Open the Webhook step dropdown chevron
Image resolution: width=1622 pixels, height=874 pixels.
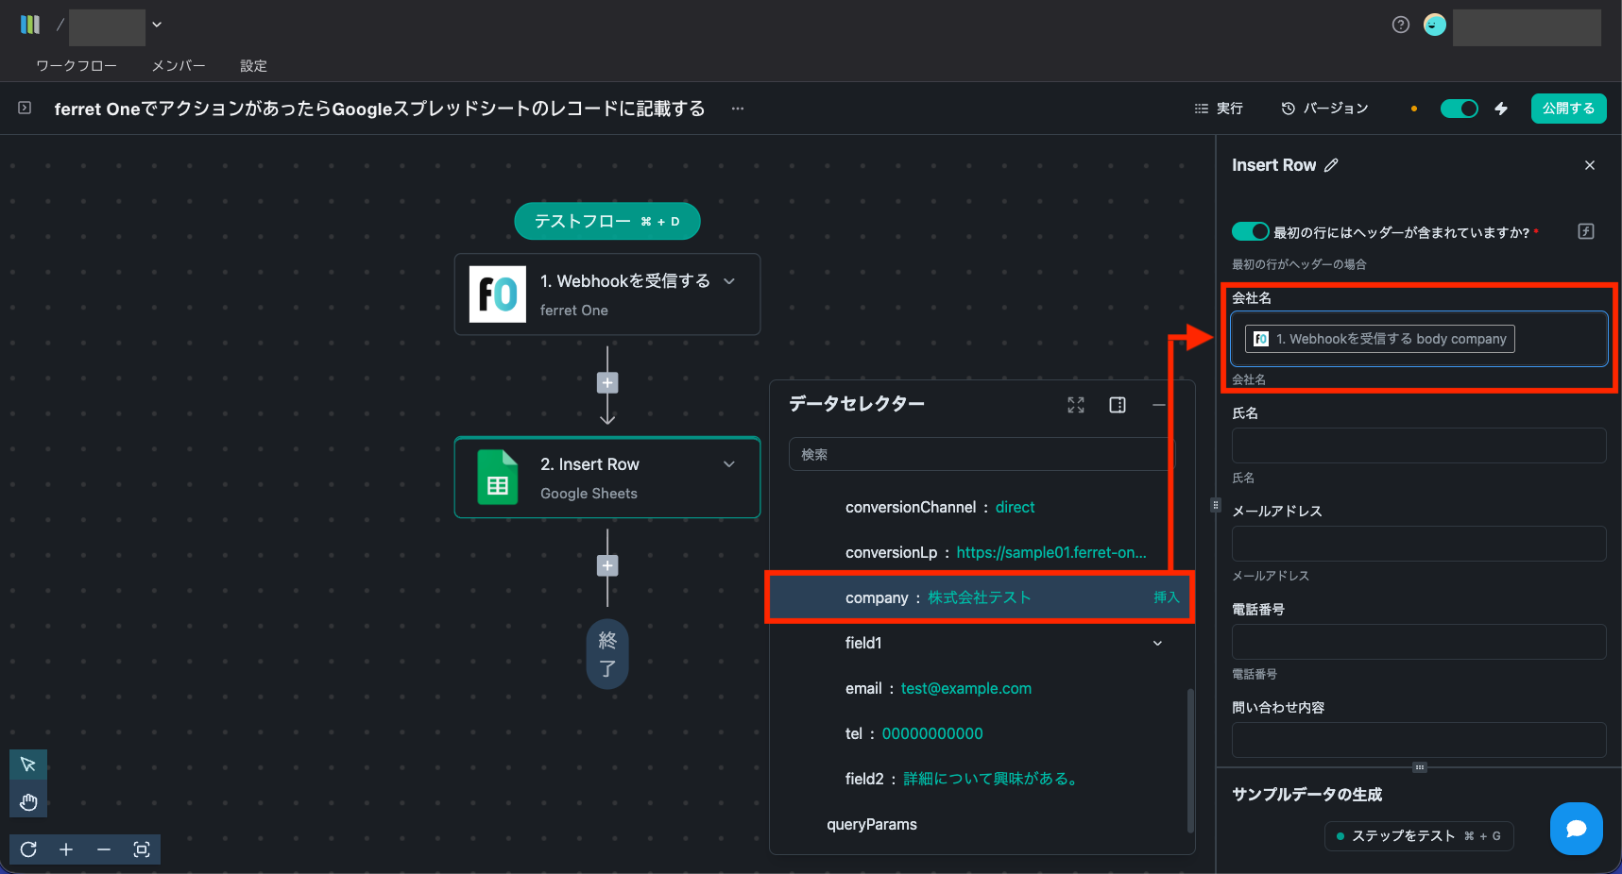coord(729,281)
